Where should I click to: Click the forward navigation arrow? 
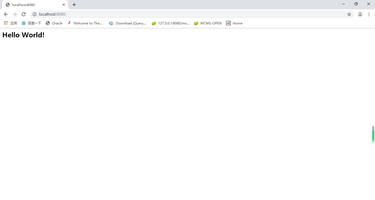coord(15,14)
